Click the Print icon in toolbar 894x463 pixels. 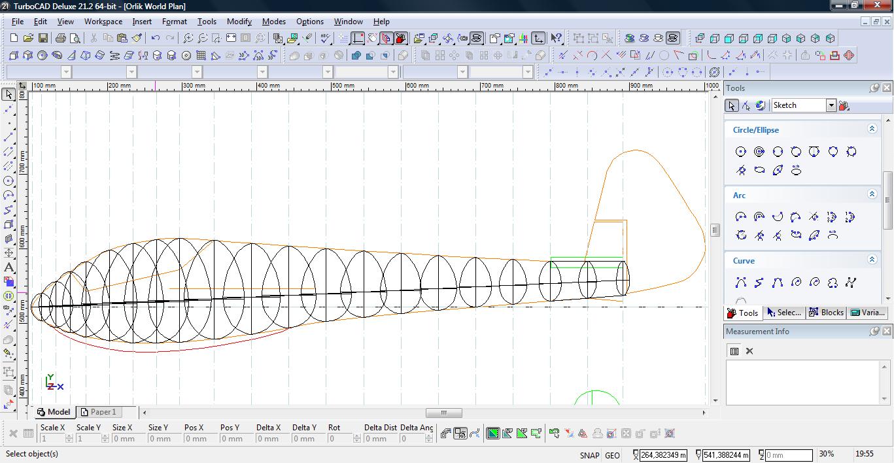tap(61, 39)
